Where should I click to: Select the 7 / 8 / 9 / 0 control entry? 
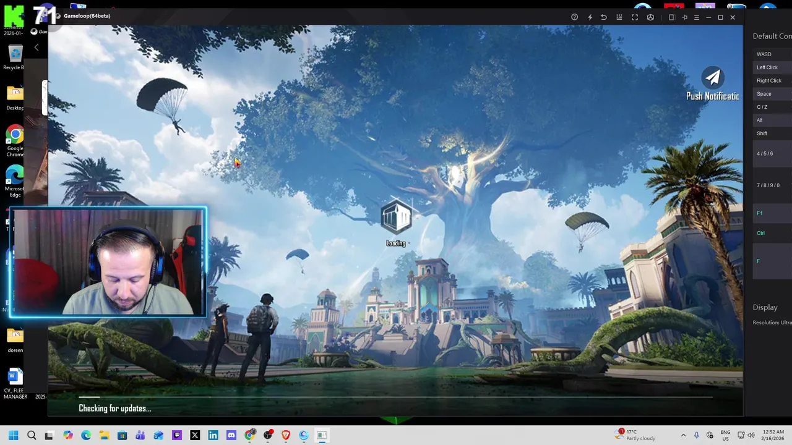click(772, 185)
